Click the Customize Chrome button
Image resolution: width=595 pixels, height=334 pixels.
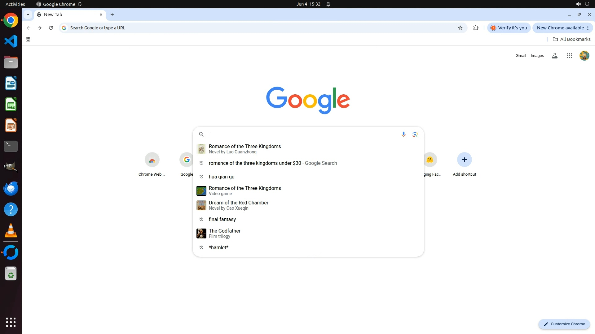point(564,324)
